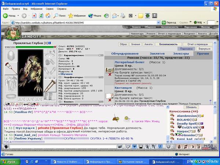Collapse the Кнопки section
The height and width of the screenshot is (165, 220).
click(60, 102)
